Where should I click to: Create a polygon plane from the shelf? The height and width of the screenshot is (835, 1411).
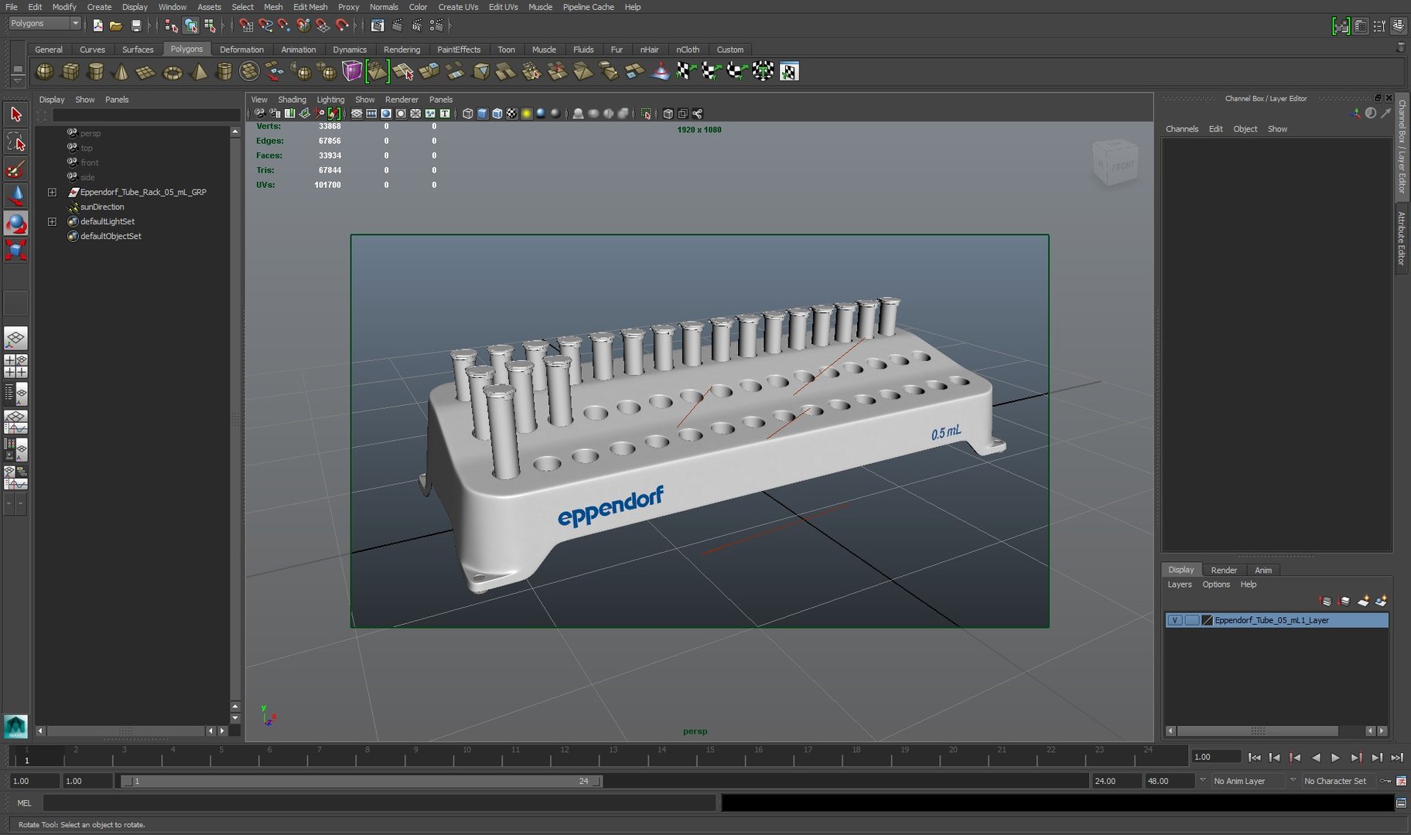(146, 72)
